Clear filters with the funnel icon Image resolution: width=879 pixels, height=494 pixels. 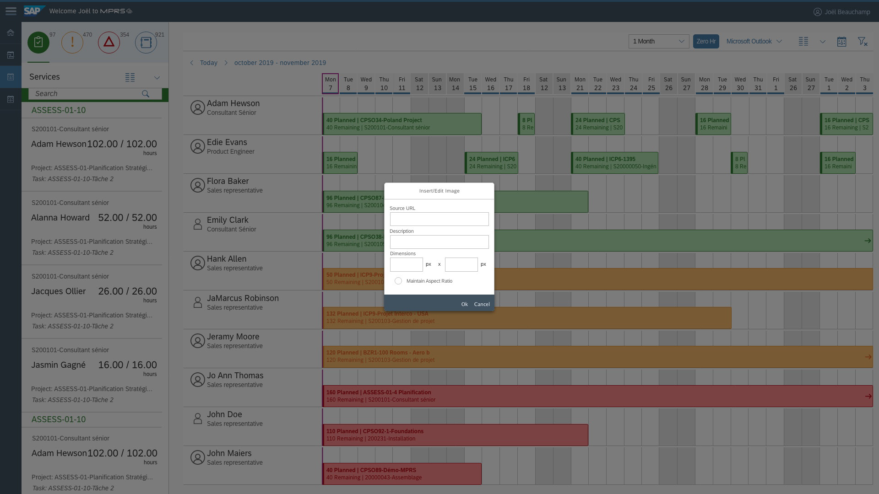tap(863, 42)
